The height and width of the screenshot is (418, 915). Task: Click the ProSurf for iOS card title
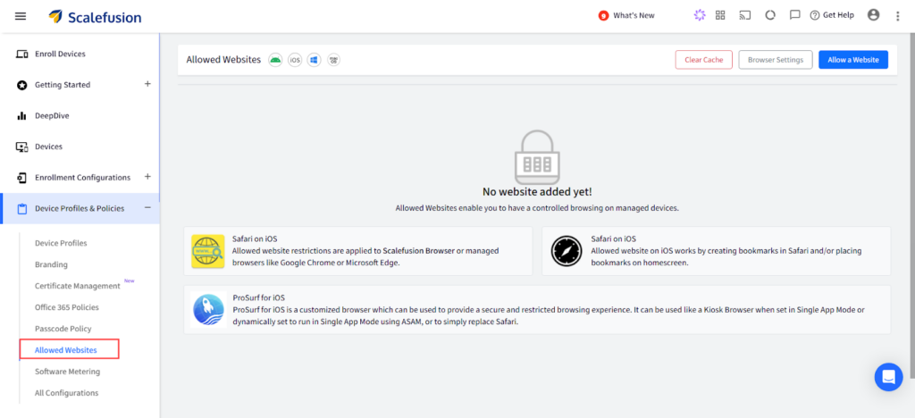click(258, 297)
